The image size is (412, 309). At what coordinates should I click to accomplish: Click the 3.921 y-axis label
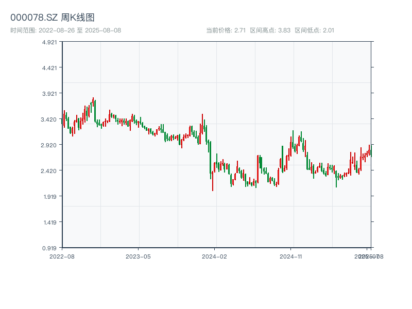tap(49, 94)
